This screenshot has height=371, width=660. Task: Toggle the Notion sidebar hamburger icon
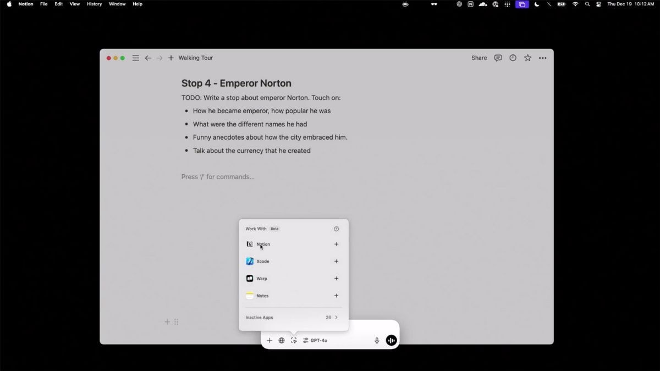pos(135,58)
